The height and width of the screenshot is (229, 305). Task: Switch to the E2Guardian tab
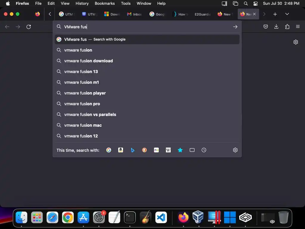pyautogui.click(x=203, y=14)
